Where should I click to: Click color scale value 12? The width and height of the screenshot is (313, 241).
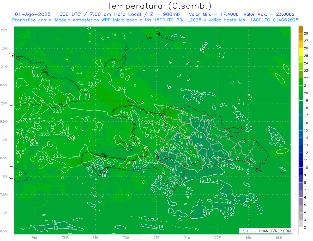(x=306, y=153)
